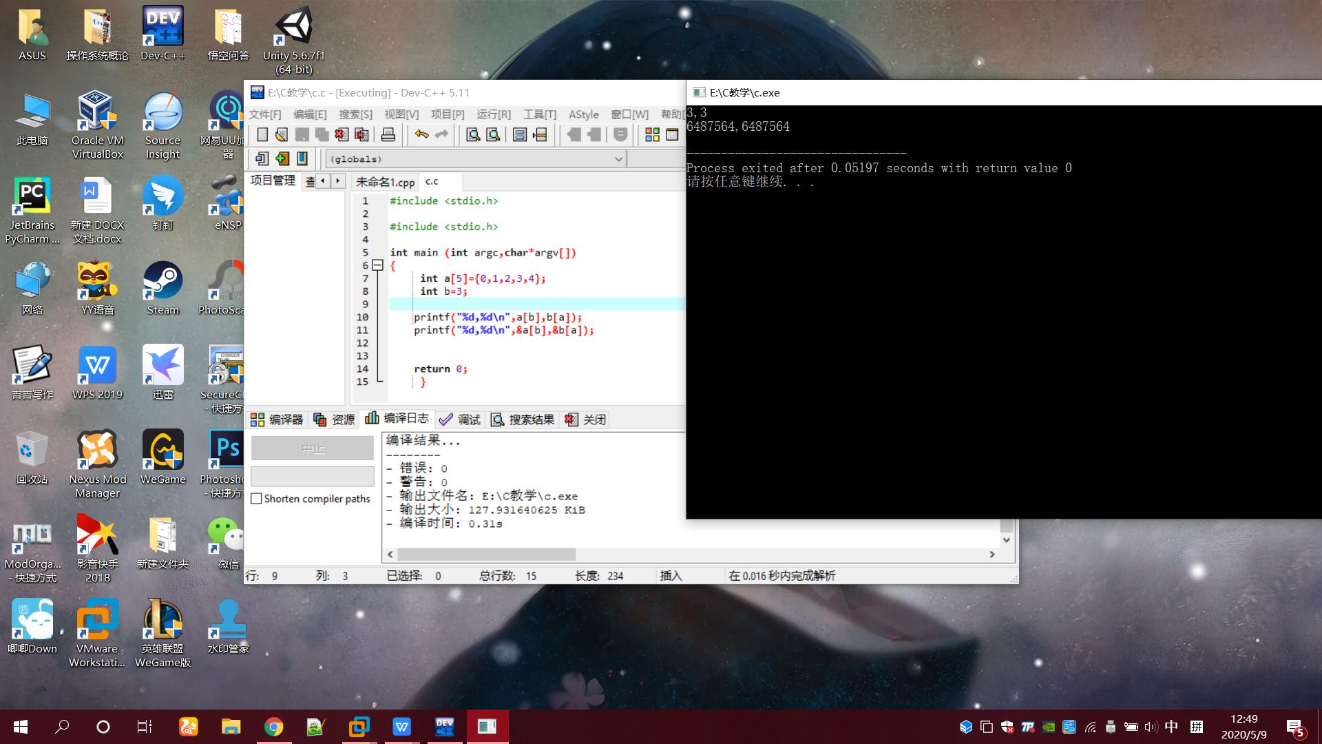Open the 运行[R] menu
This screenshot has height=744, width=1322.
494,114
